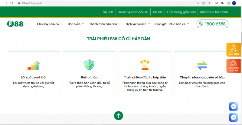Open the Thanh toán hóa đơn dropdown
This screenshot has height=125, width=242.
point(105,24)
